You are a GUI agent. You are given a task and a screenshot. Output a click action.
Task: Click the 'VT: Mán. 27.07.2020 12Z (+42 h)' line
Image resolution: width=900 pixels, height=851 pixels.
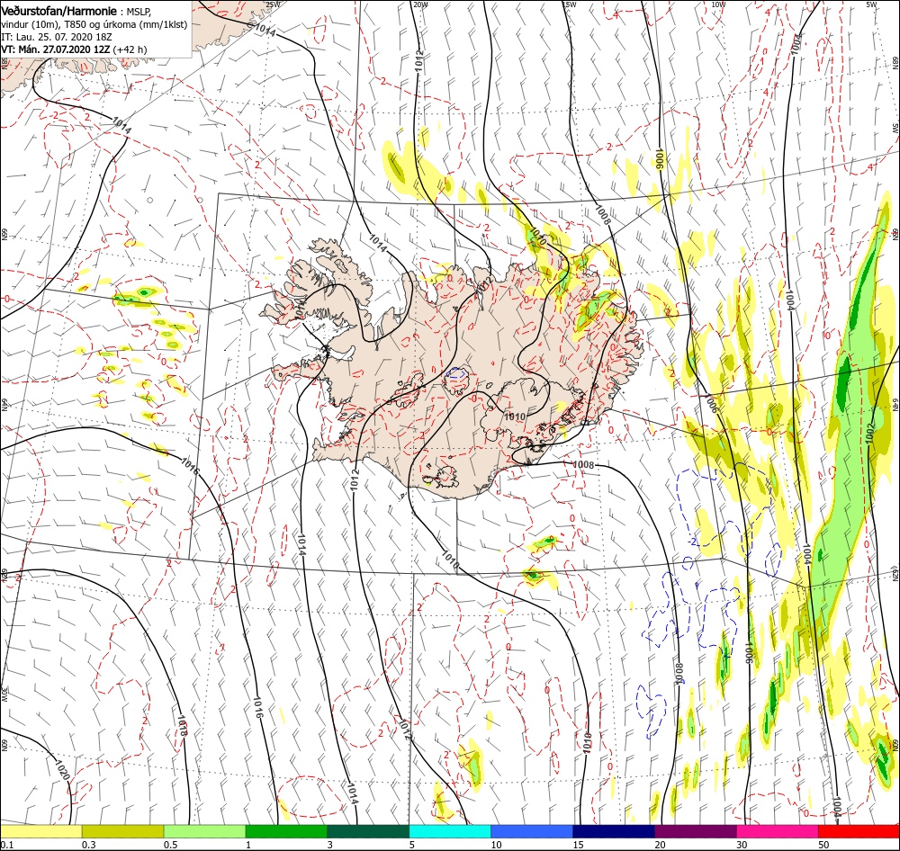[74, 49]
